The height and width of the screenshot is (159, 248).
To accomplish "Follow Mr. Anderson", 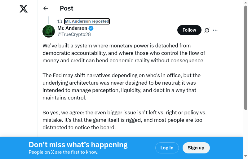I will pyautogui.click(x=189, y=30).
